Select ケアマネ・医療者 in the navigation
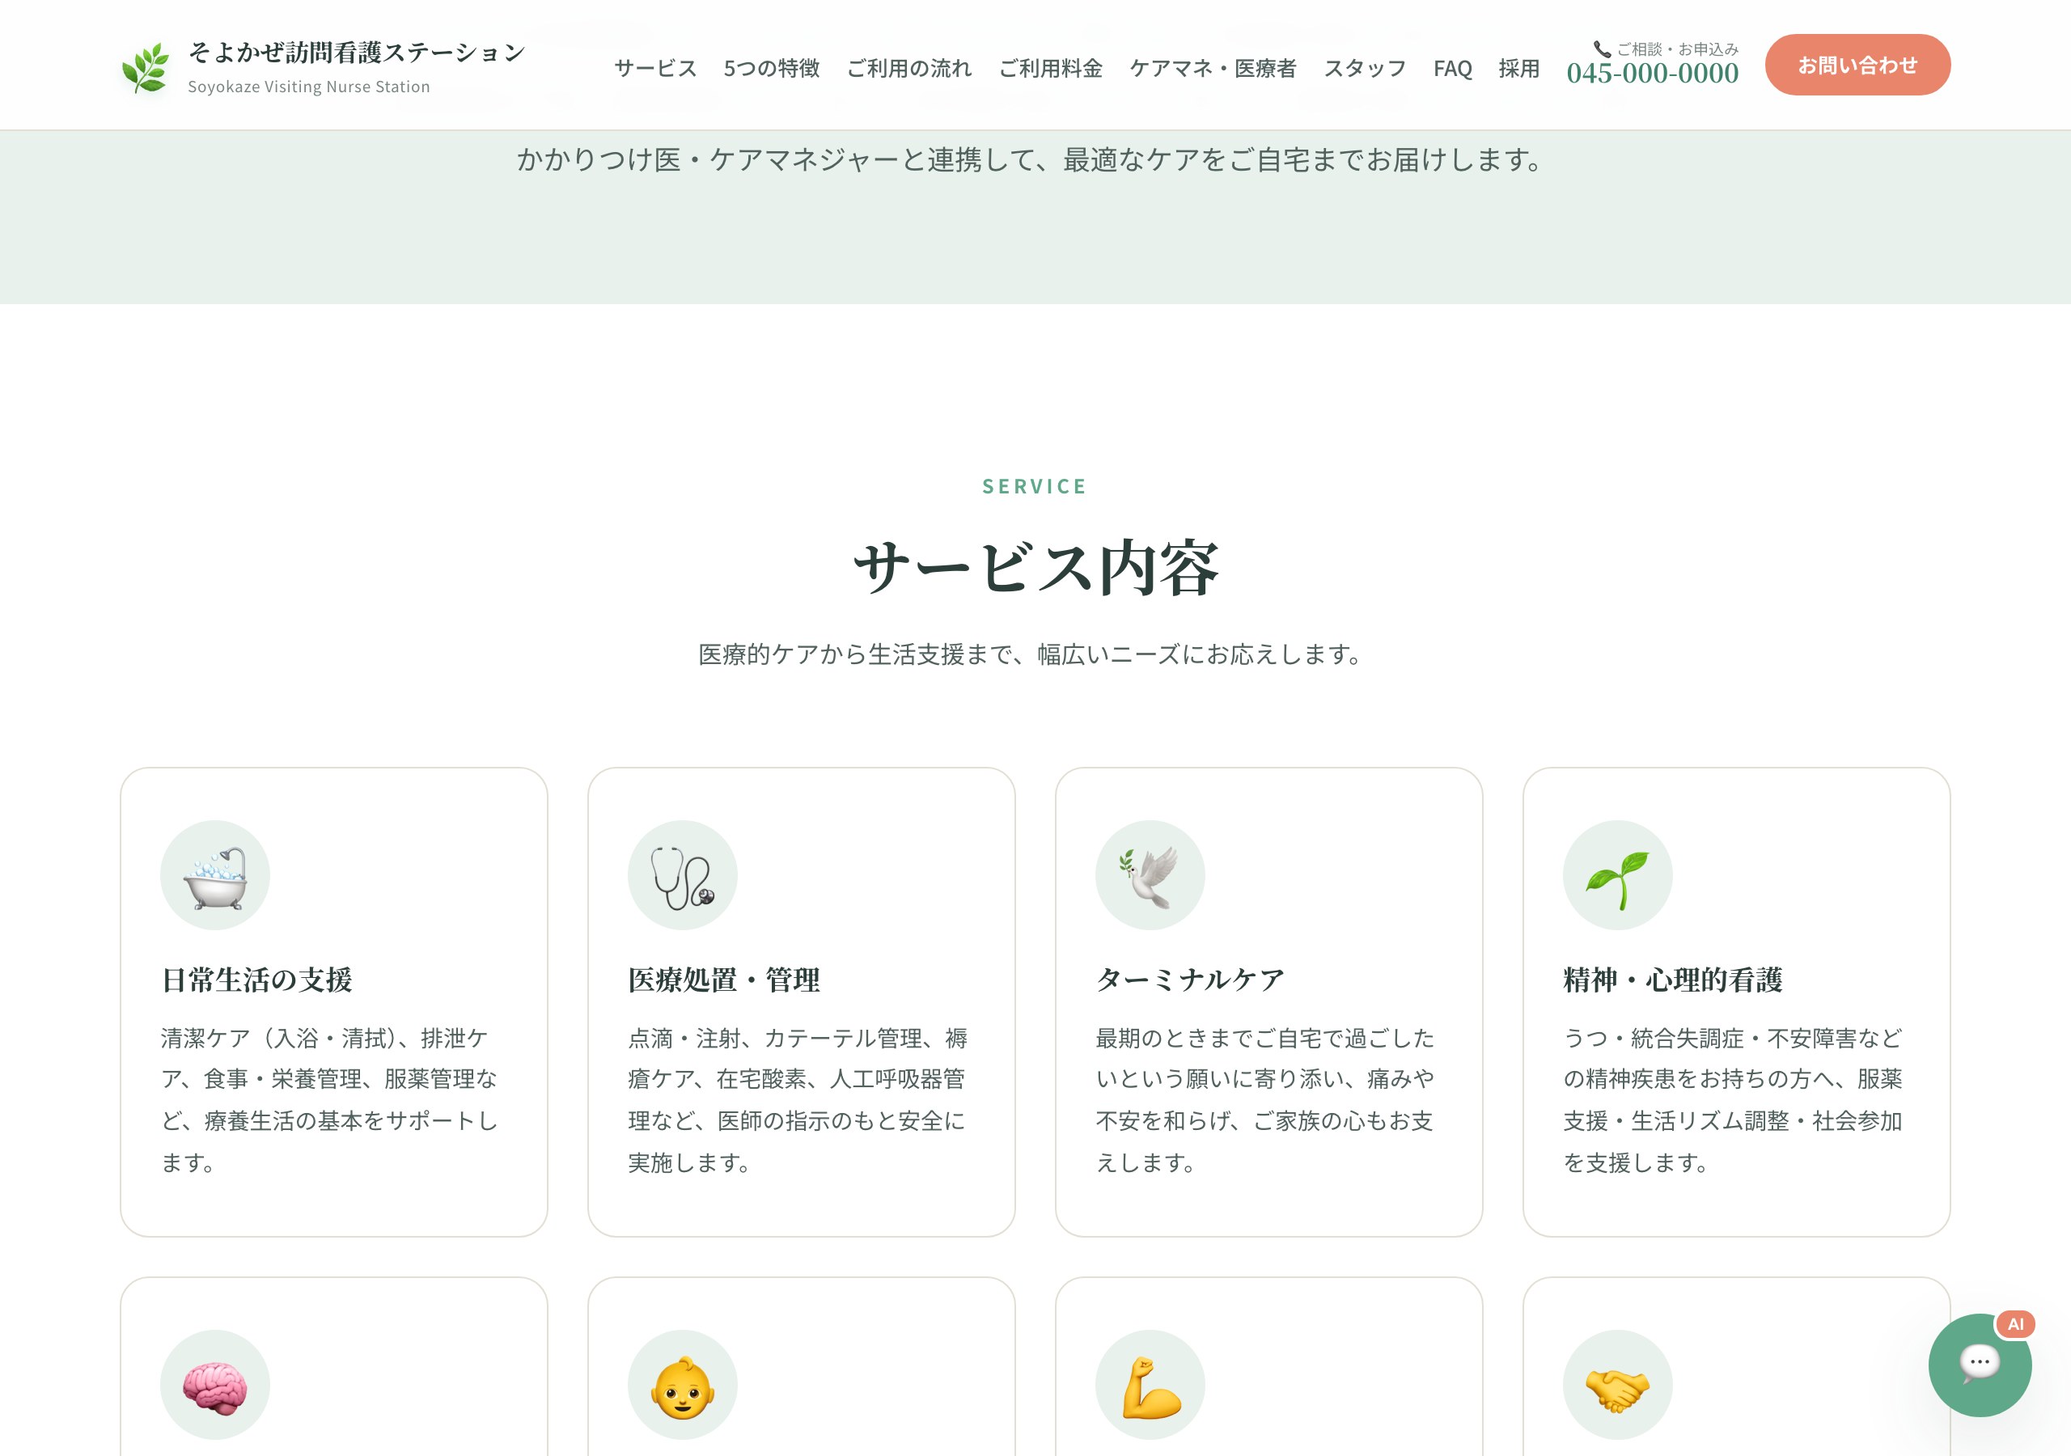 1213,69
